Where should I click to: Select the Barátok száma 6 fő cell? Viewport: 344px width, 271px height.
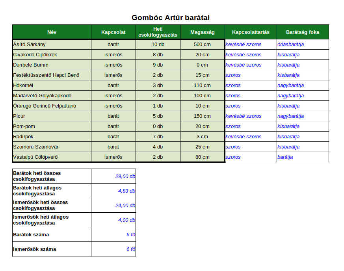coord(113,235)
